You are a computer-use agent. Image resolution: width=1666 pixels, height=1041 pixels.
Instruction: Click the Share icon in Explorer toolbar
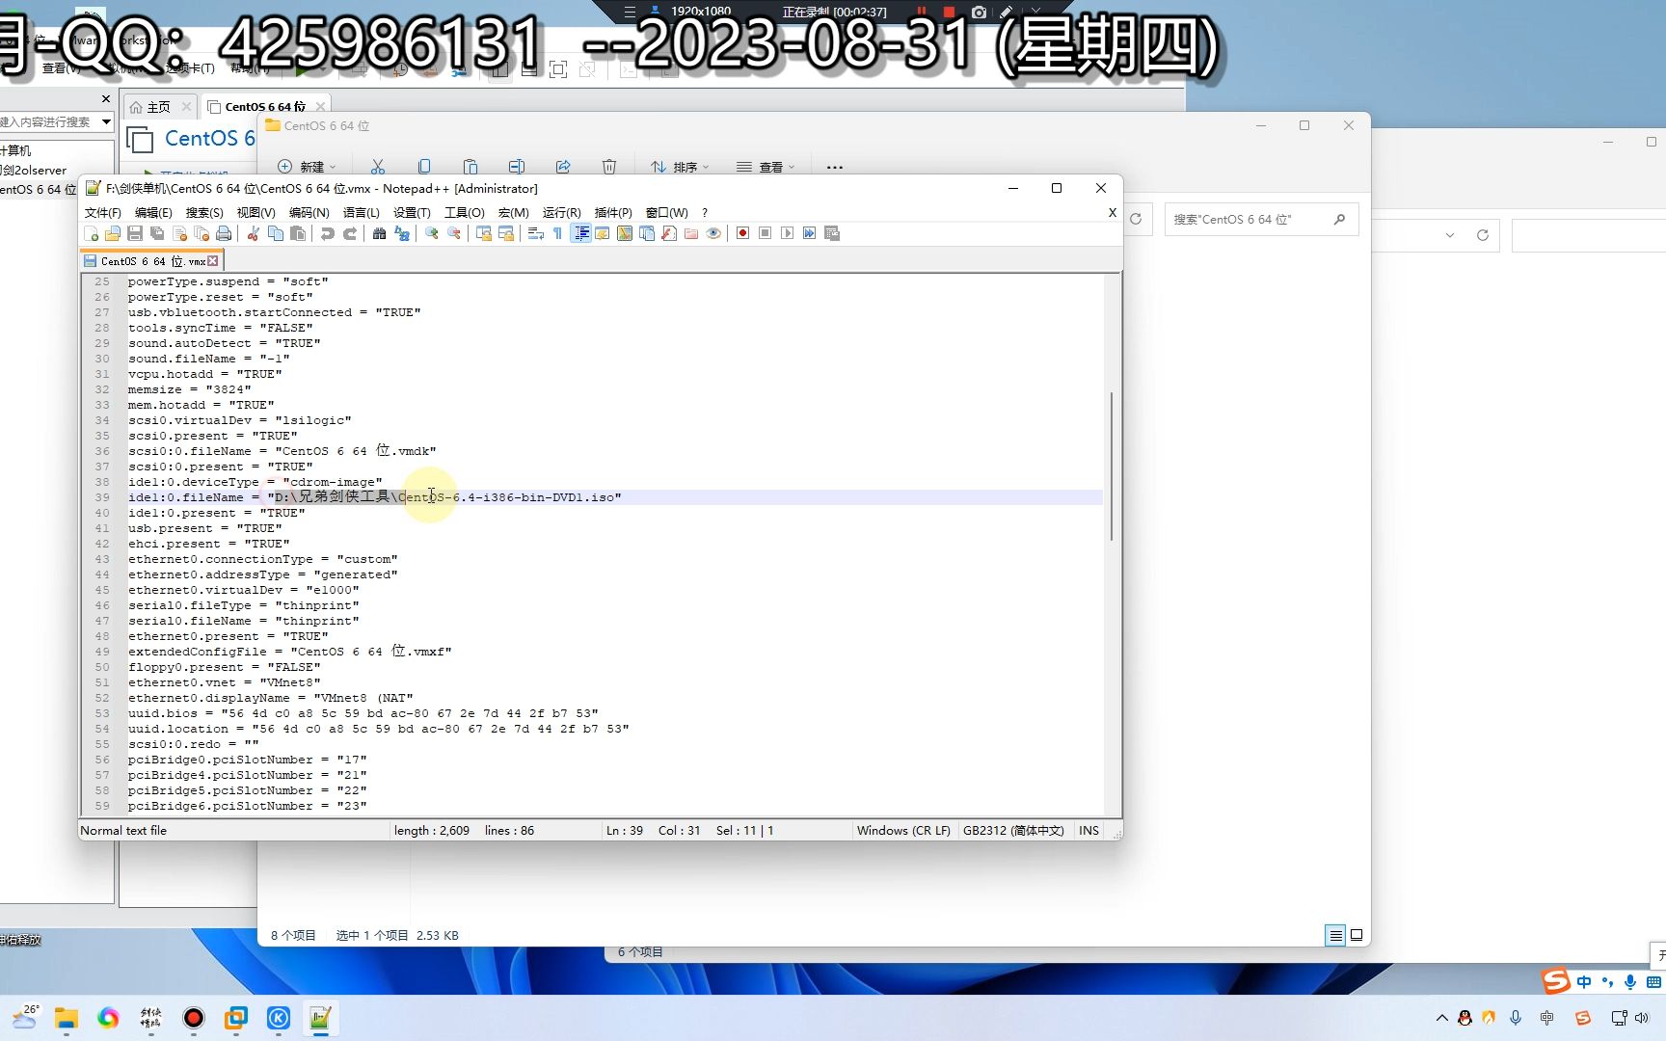(x=563, y=167)
